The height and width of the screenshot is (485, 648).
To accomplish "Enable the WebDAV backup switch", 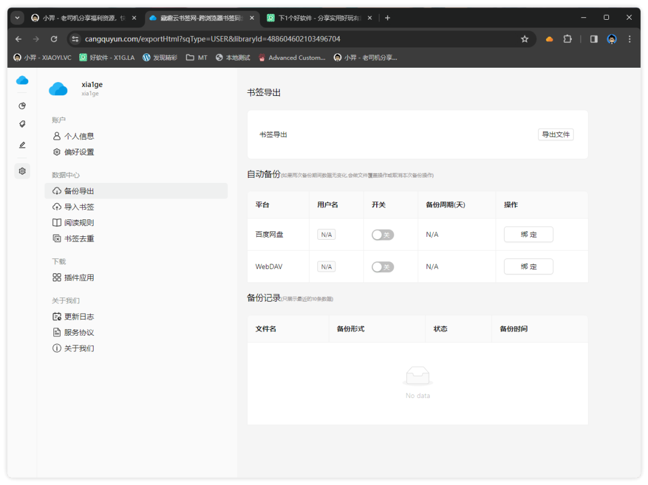I will click(382, 267).
